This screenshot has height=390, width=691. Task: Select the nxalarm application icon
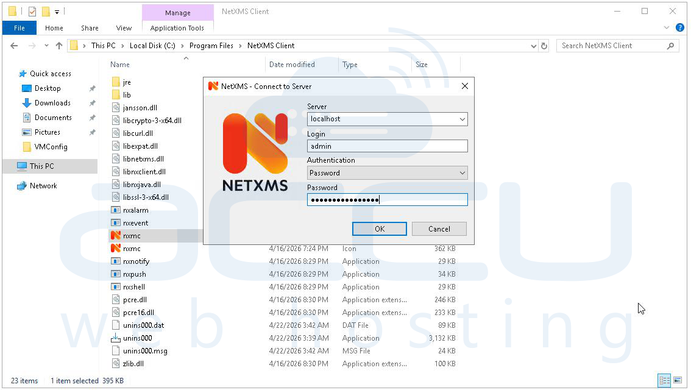115,210
